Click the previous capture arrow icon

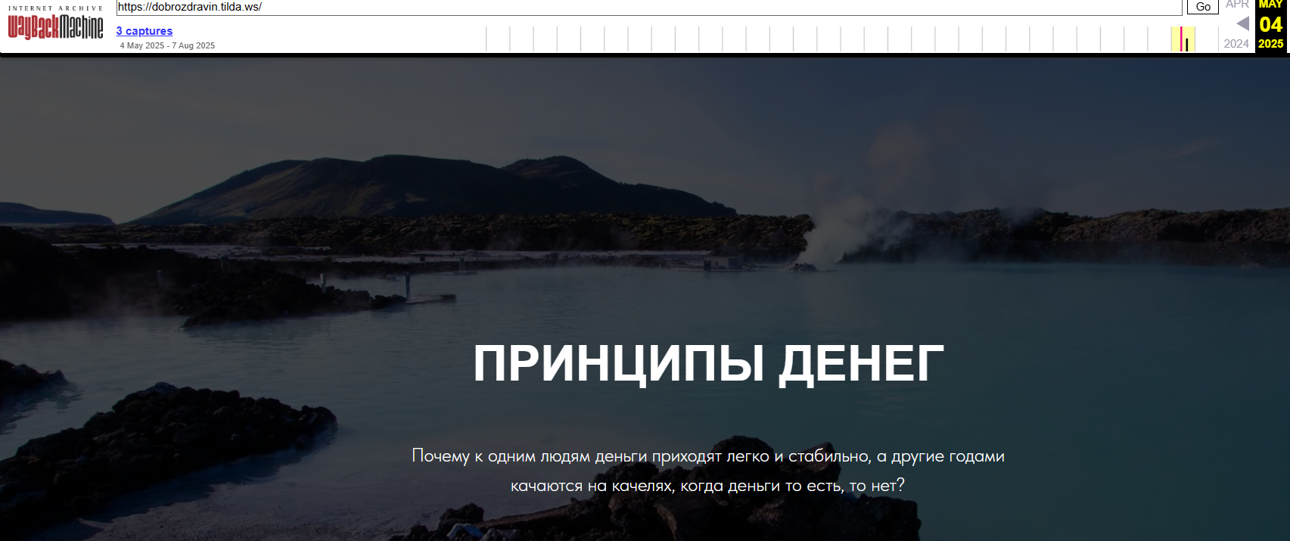1242,23
